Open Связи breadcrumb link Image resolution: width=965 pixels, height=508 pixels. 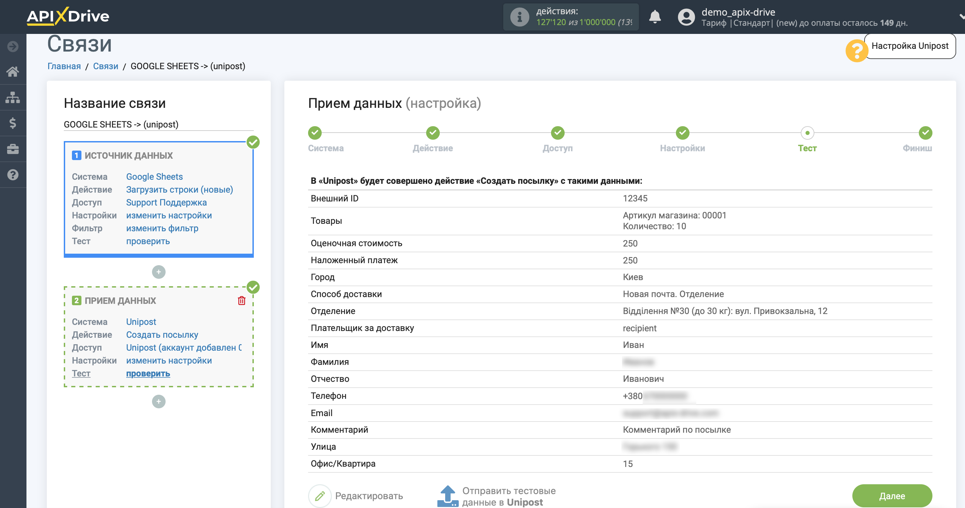point(106,66)
